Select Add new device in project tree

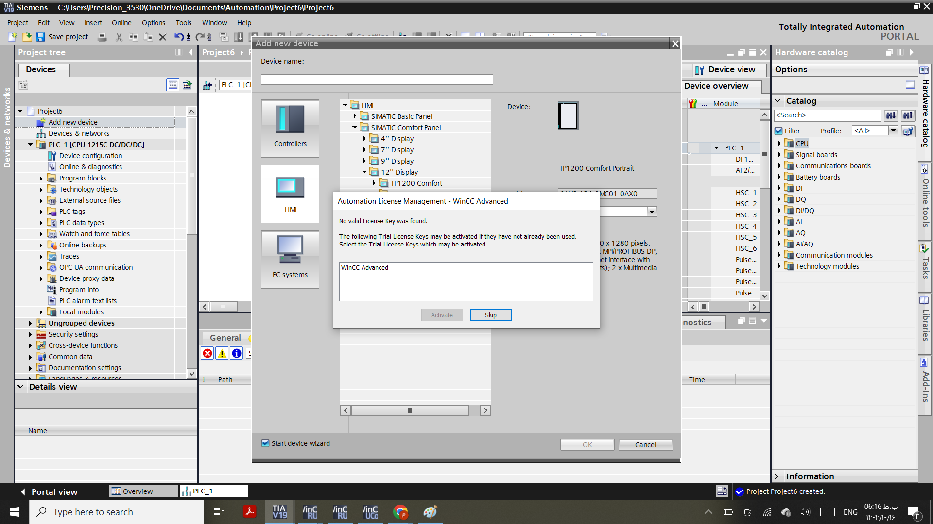click(73, 122)
